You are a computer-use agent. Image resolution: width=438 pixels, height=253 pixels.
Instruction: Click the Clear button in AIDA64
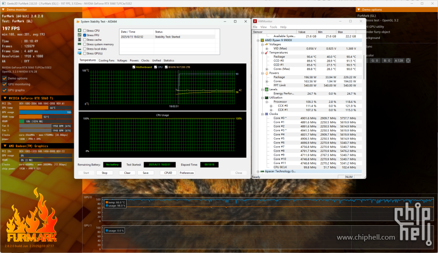click(x=128, y=173)
